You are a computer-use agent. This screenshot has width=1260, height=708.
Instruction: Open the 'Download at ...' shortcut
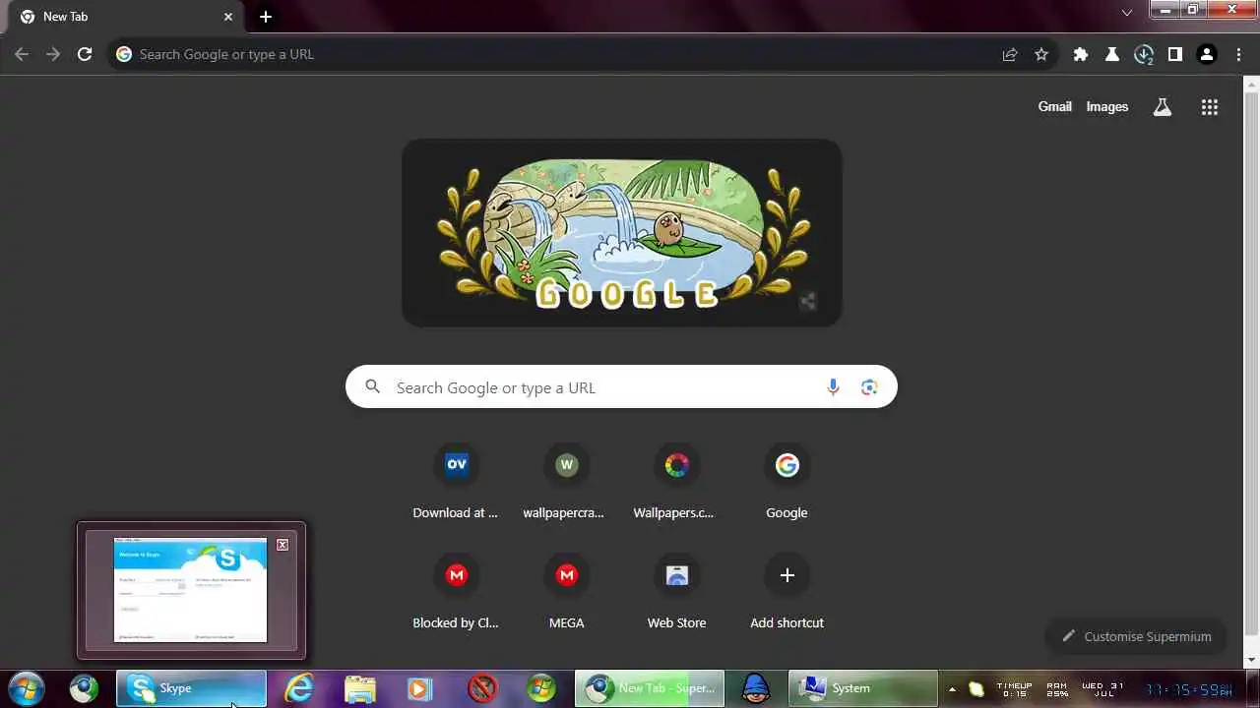(456, 482)
